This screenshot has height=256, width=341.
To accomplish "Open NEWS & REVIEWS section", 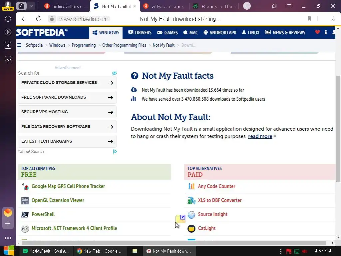I will pos(285,33).
